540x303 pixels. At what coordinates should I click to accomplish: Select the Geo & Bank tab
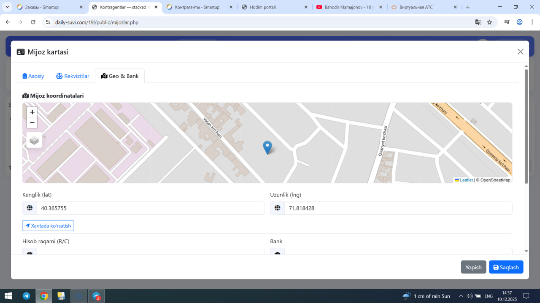click(x=120, y=76)
